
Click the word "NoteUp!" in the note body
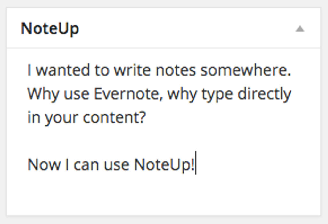tap(164, 165)
